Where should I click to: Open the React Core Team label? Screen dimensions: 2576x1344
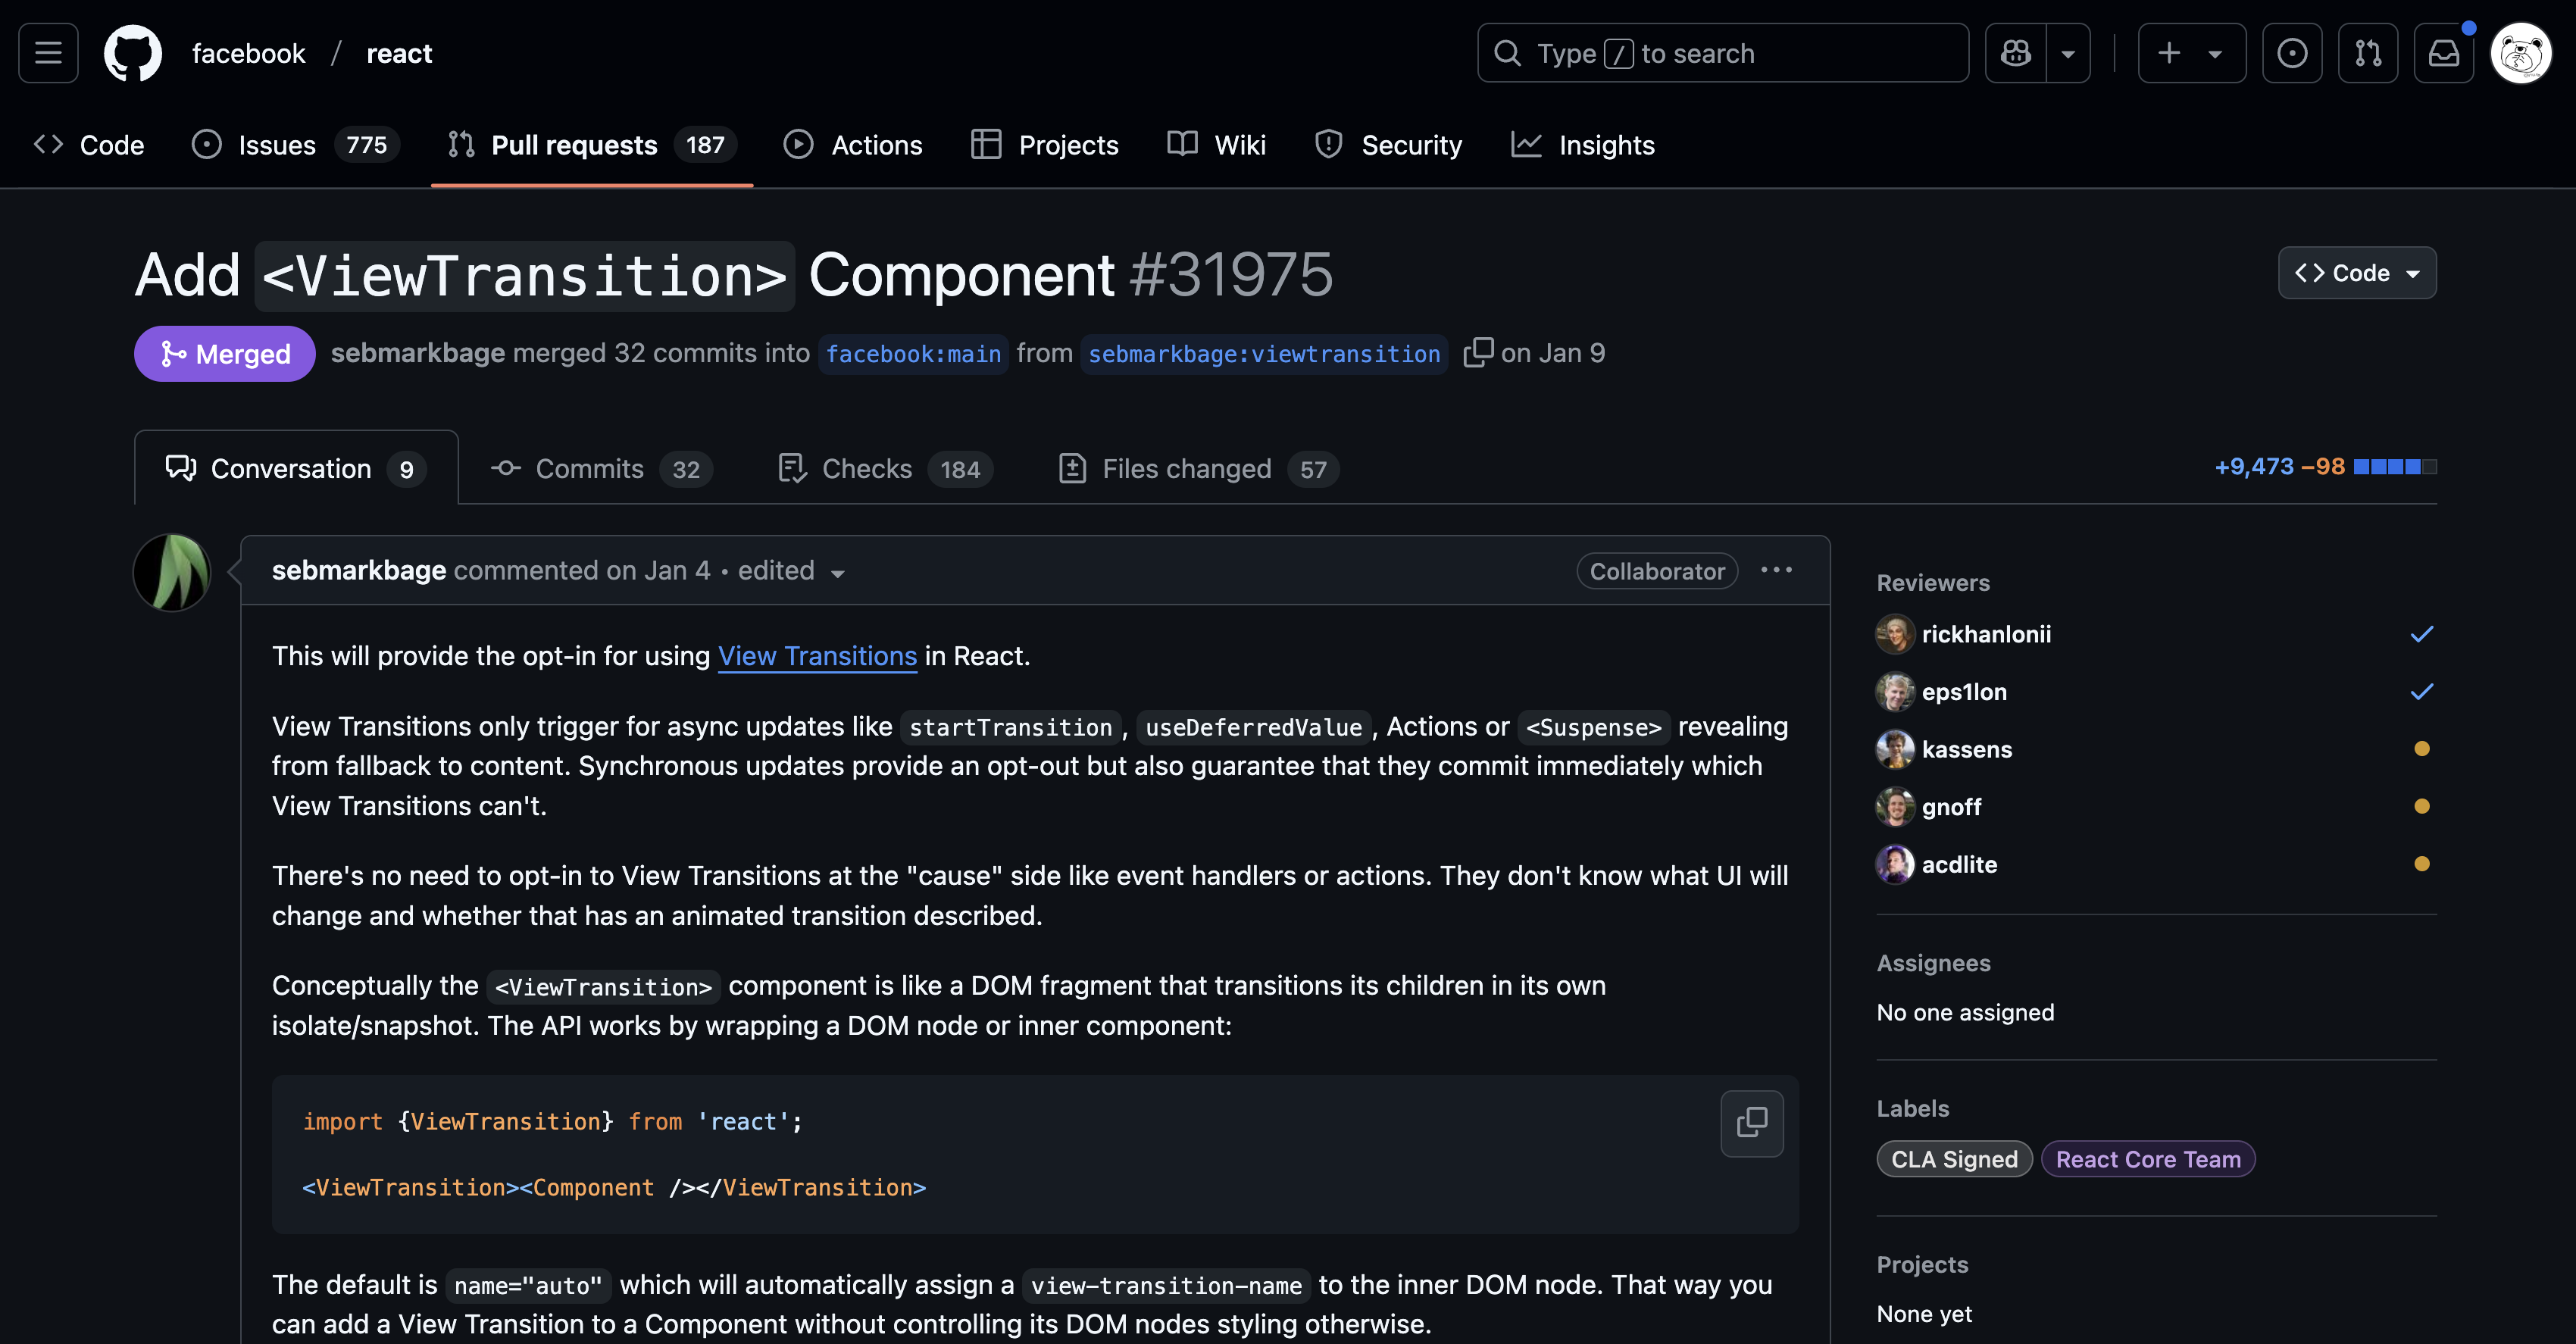[x=2148, y=1159]
